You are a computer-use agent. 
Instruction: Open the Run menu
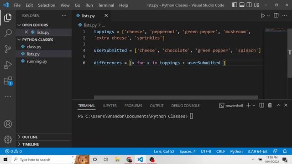click(89, 5)
